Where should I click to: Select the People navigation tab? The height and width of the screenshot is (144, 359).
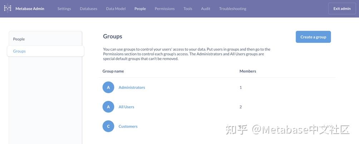[x=140, y=9]
